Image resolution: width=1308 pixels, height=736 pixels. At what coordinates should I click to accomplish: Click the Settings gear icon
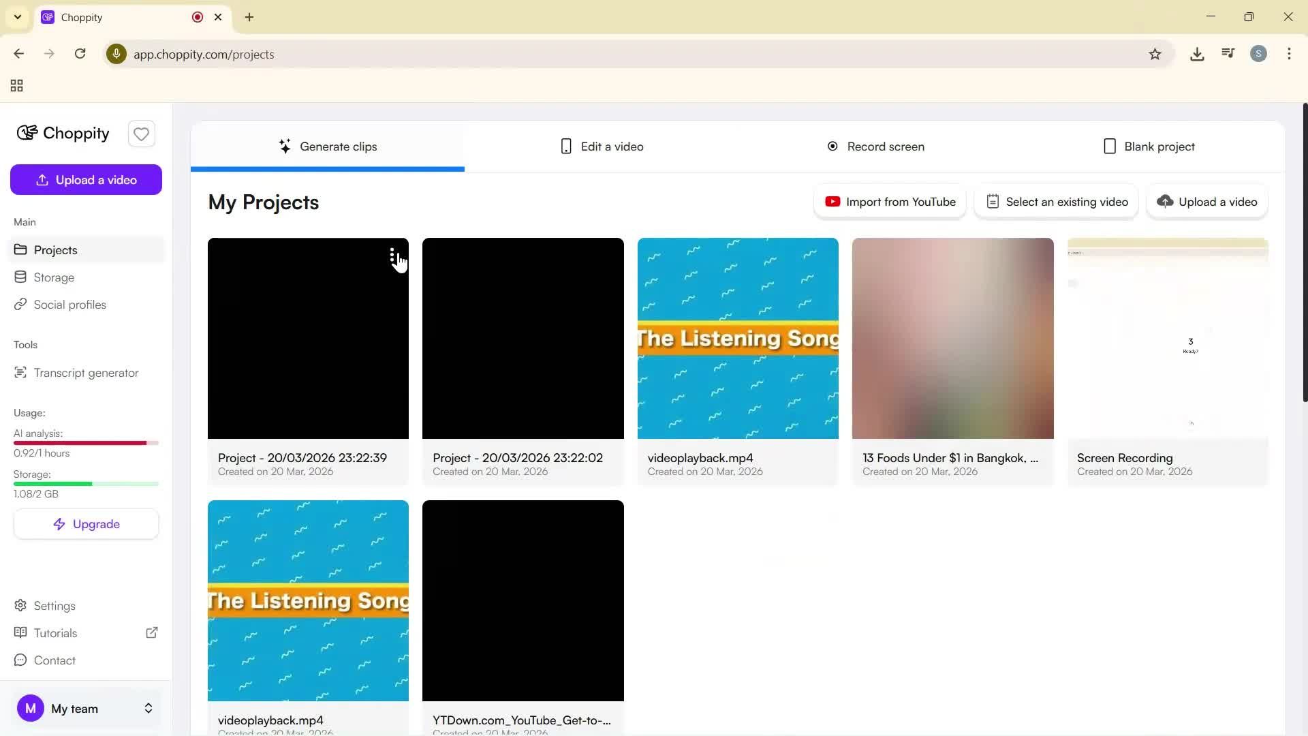pyautogui.click(x=21, y=605)
